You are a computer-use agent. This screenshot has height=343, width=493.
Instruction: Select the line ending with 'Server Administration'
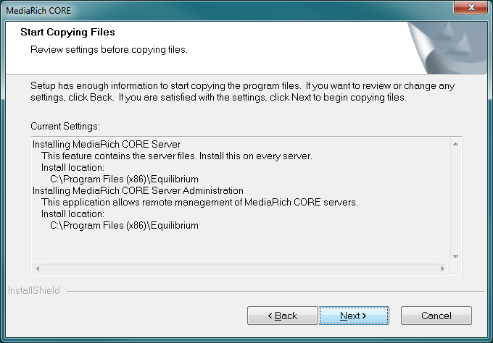(138, 190)
